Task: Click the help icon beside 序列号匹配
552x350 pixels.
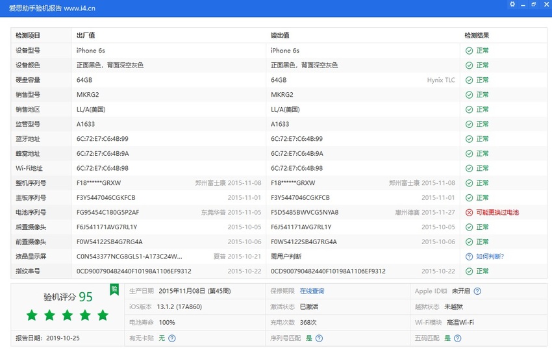Action: click(x=319, y=338)
